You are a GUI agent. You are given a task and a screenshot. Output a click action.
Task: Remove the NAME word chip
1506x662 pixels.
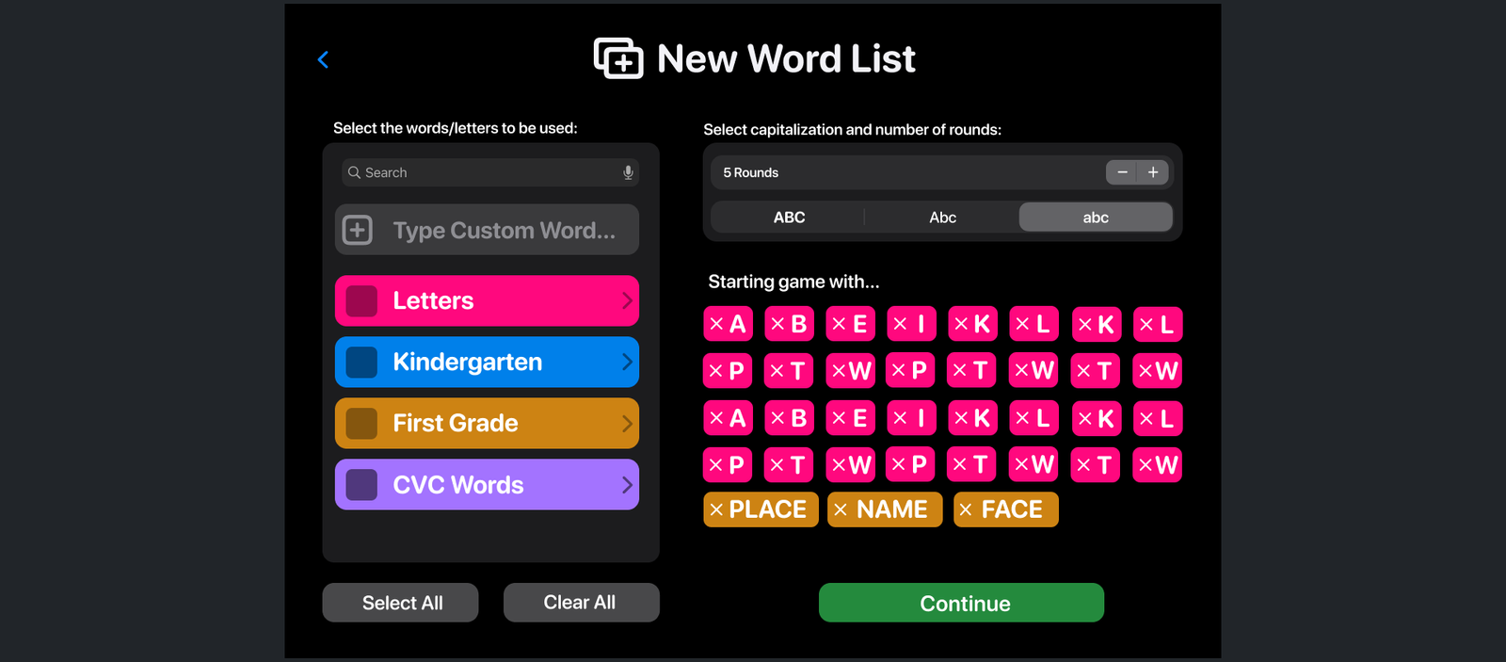(x=841, y=509)
